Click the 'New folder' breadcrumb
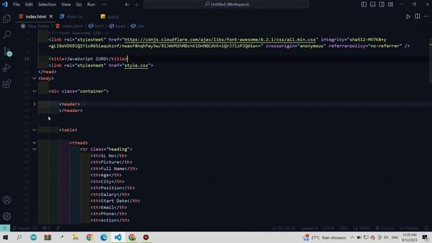432x243 pixels. pyautogui.click(x=38, y=26)
